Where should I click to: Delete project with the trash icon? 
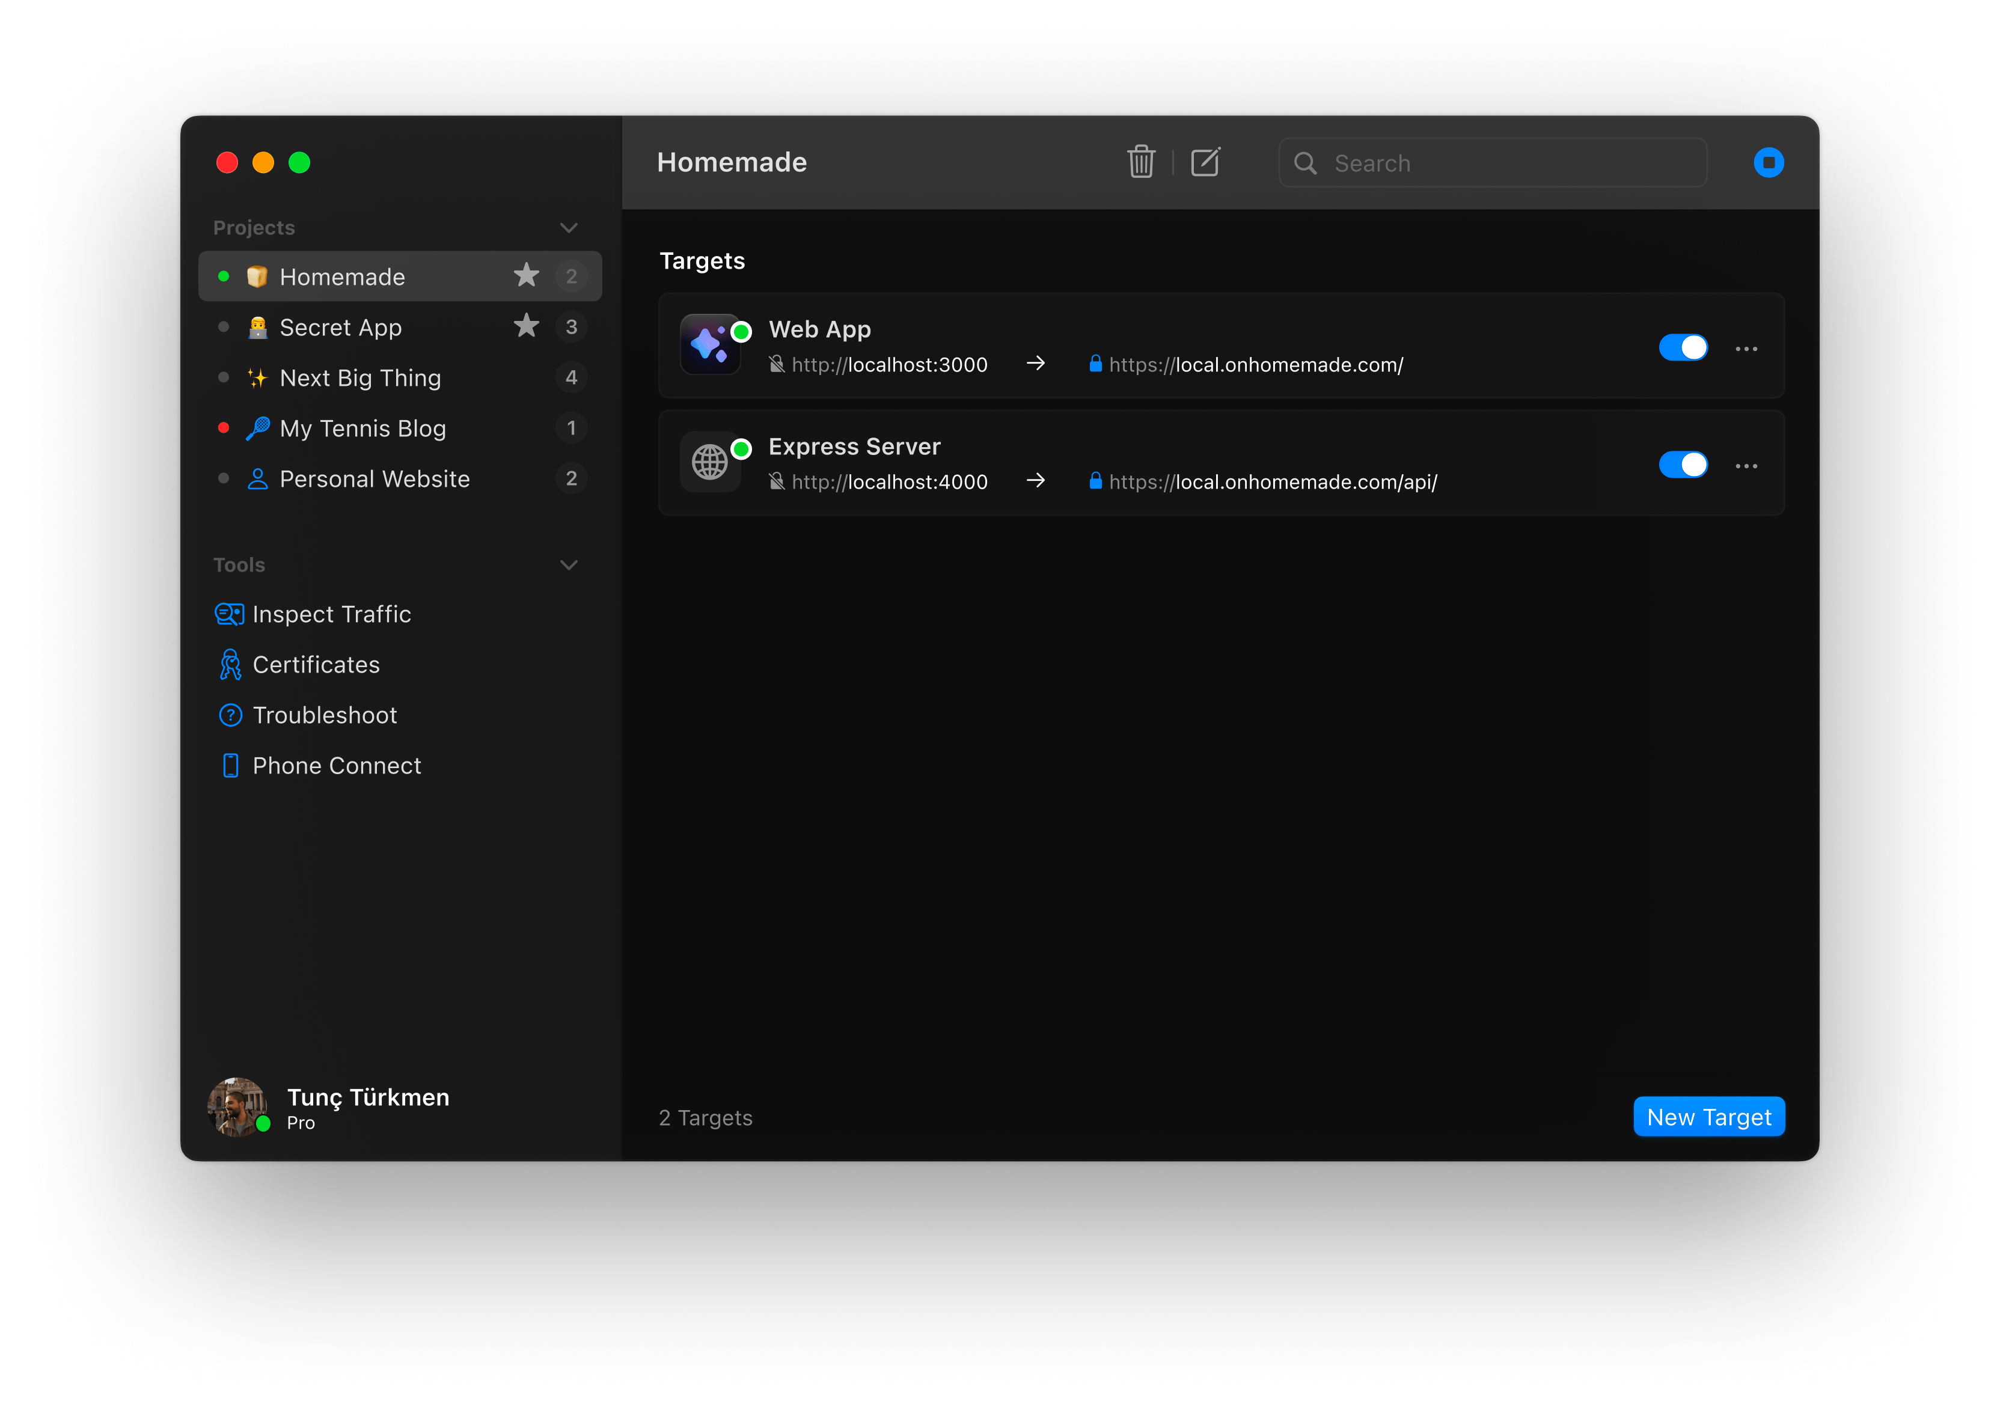pyautogui.click(x=1140, y=162)
